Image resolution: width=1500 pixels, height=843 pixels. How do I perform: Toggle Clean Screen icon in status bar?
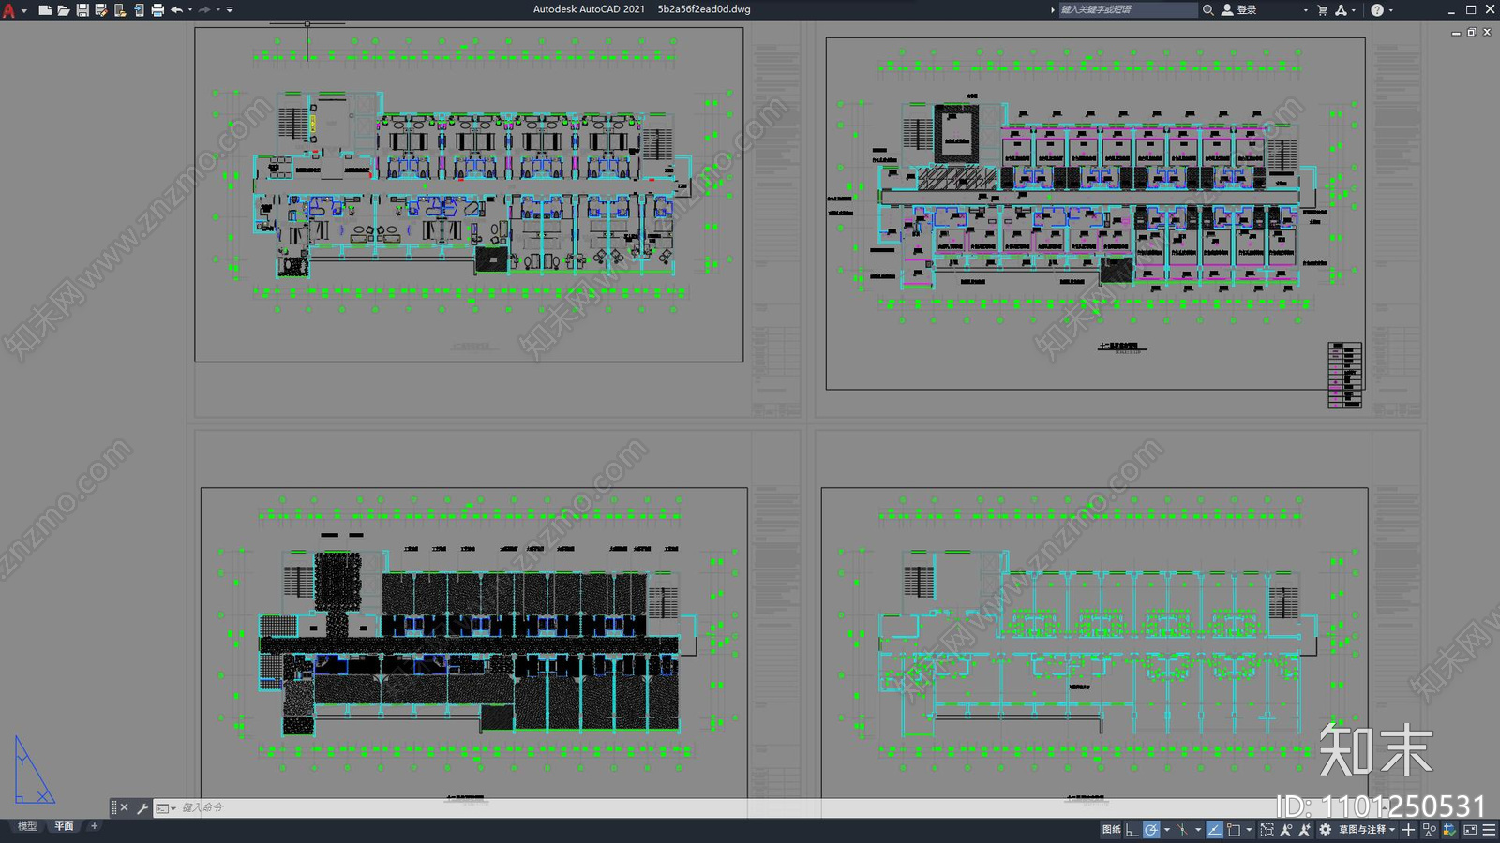(1470, 830)
